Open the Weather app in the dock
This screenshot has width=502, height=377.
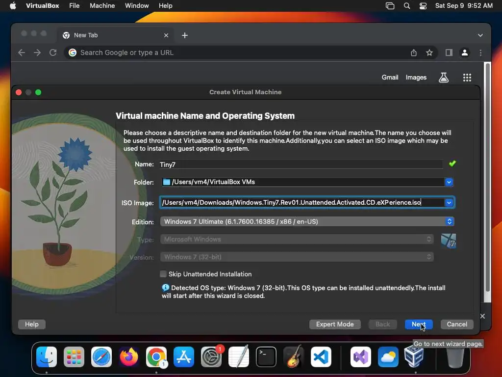click(388, 357)
